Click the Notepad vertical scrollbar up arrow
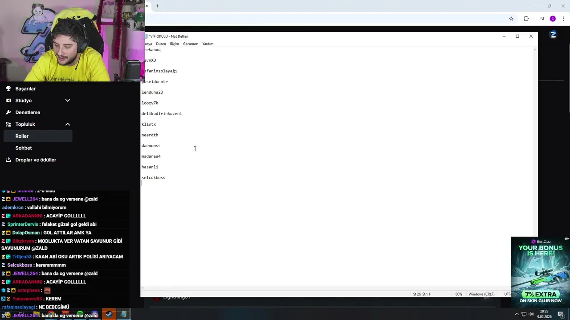This screenshot has width=570, height=320. click(x=535, y=49)
